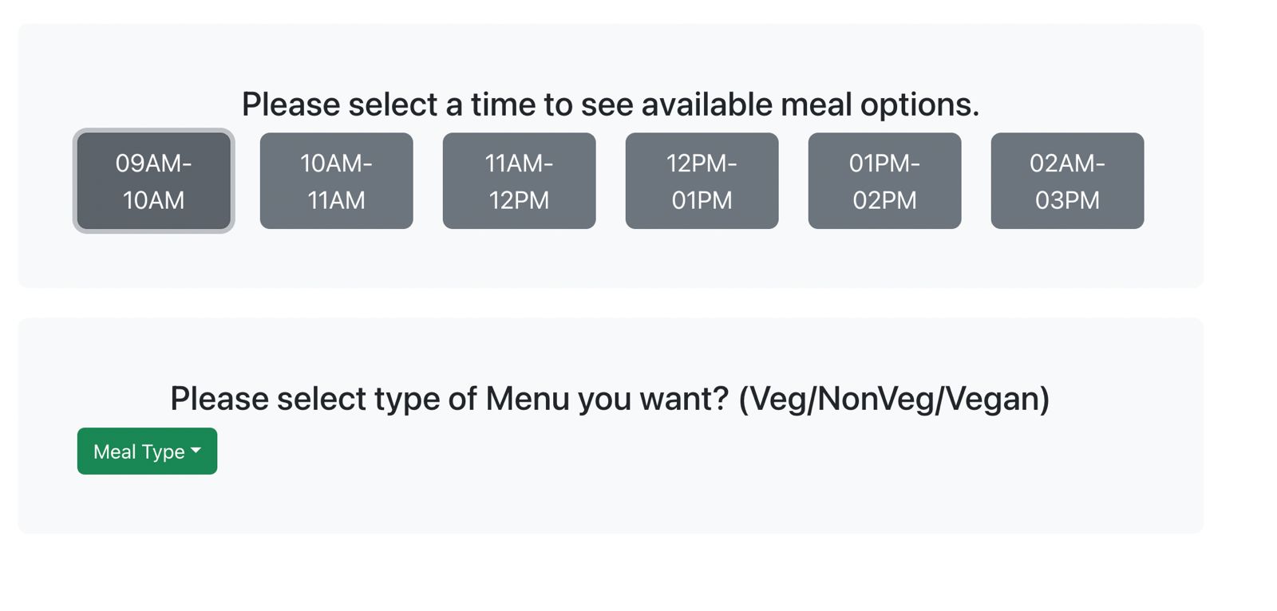The height and width of the screenshot is (611, 1277).
Task: Choose the 10AM-11AM time slot
Action: pyautogui.click(x=336, y=181)
